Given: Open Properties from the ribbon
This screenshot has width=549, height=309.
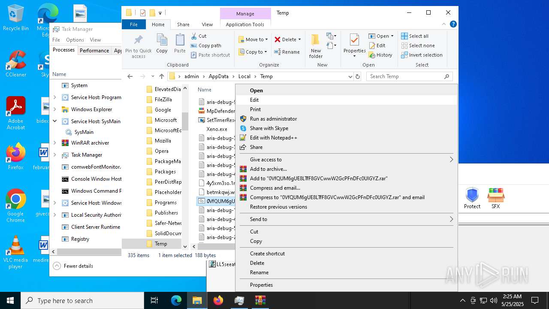Looking at the screenshot, I should [x=354, y=45].
